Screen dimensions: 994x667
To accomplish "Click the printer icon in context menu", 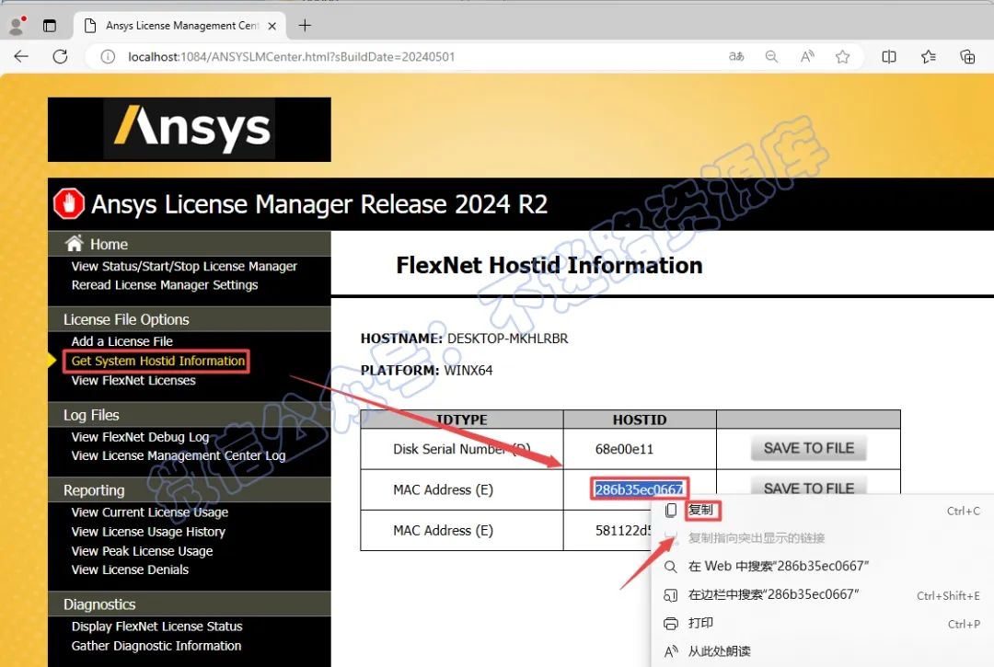I will click(x=671, y=623).
